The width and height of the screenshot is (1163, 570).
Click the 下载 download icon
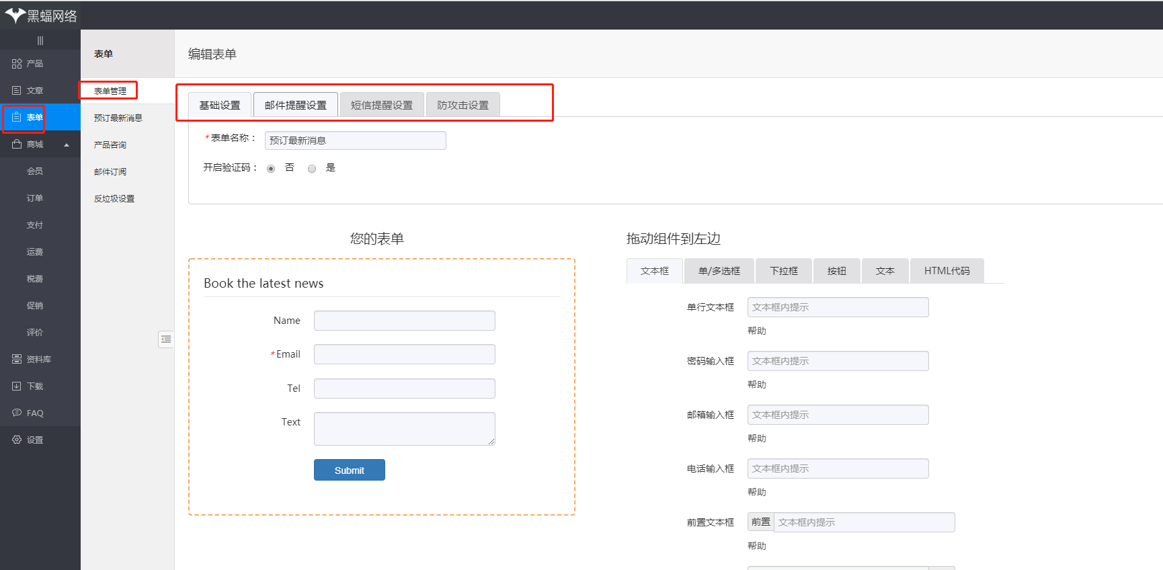[17, 386]
